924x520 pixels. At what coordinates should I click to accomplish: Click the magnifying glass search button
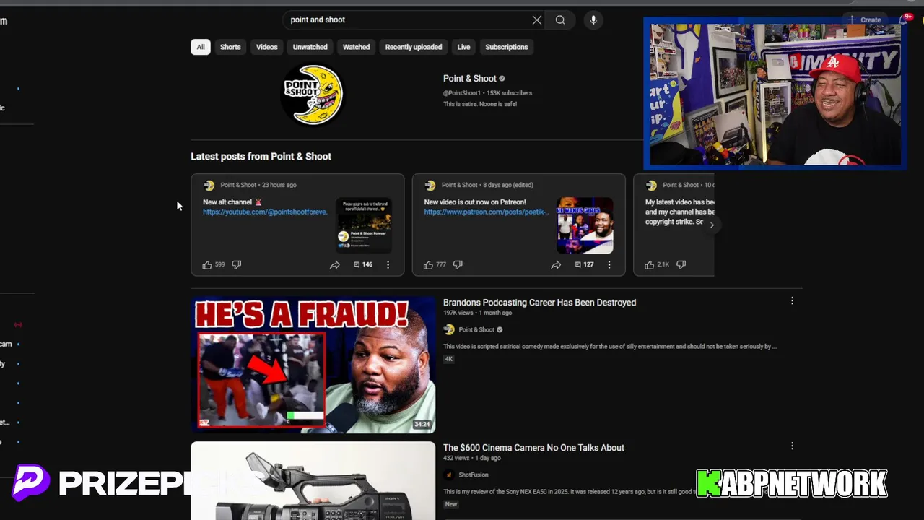[560, 20]
